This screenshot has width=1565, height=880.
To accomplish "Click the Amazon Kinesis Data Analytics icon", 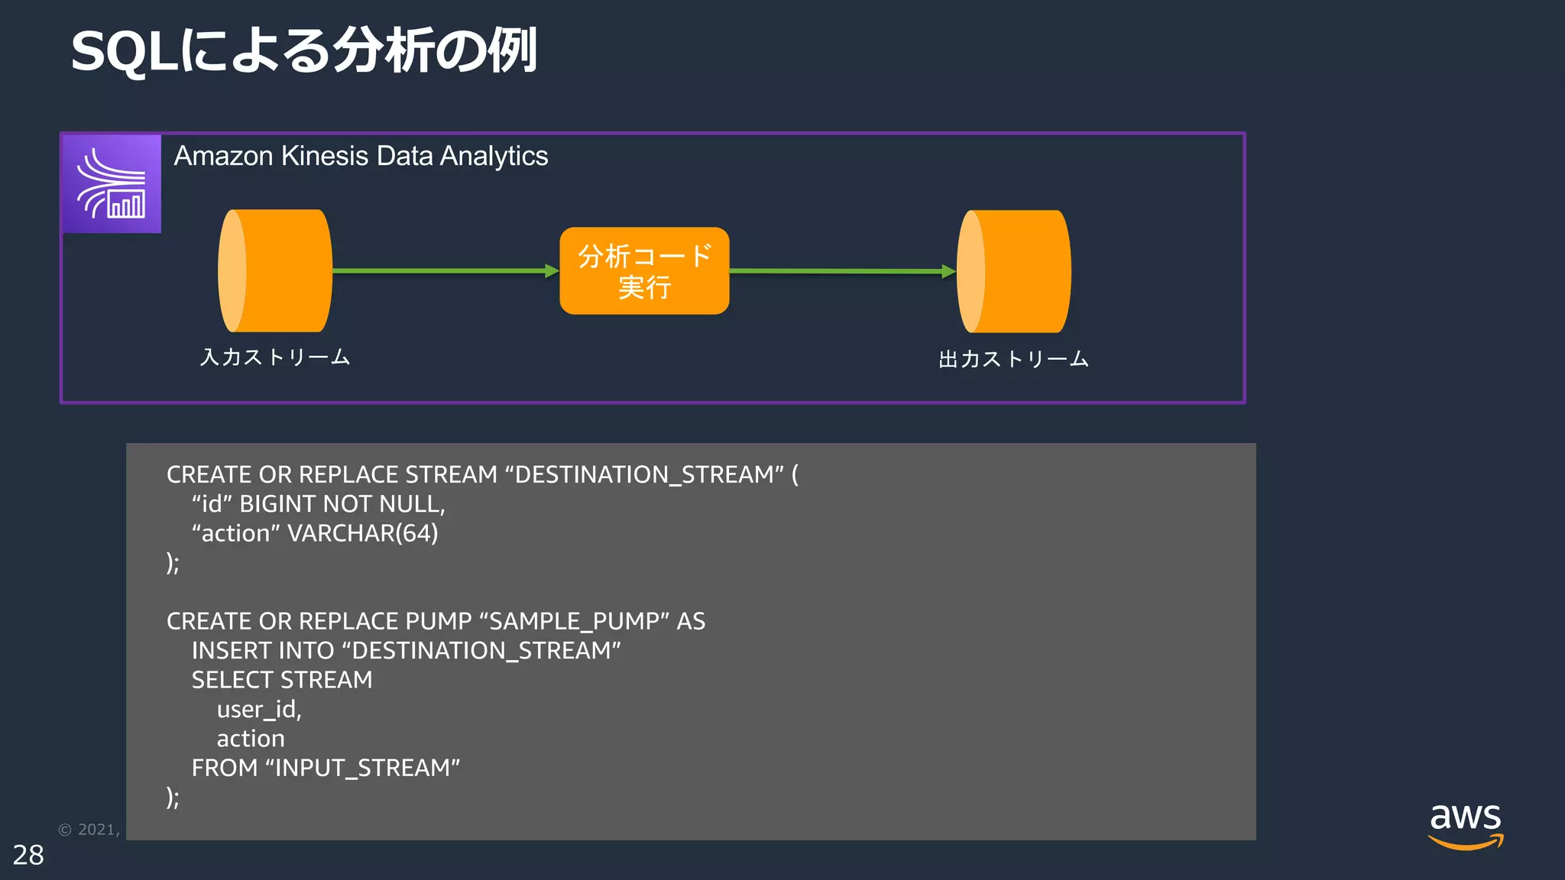I will click(112, 184).
